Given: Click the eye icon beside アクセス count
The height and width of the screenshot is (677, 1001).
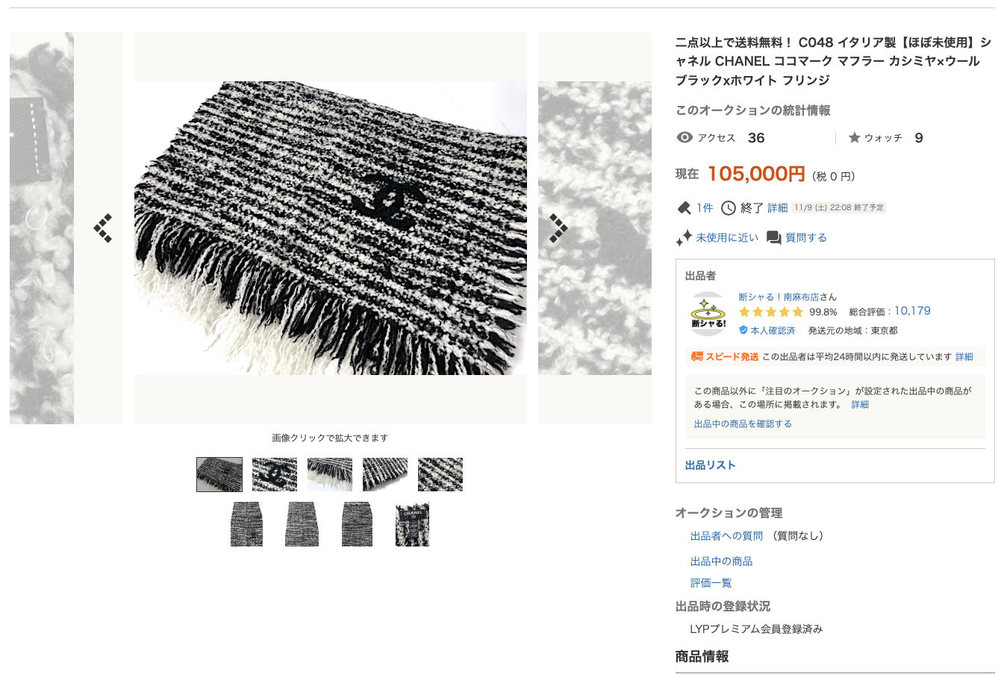Looking at the screenshot, I should [x=685, y=138].
